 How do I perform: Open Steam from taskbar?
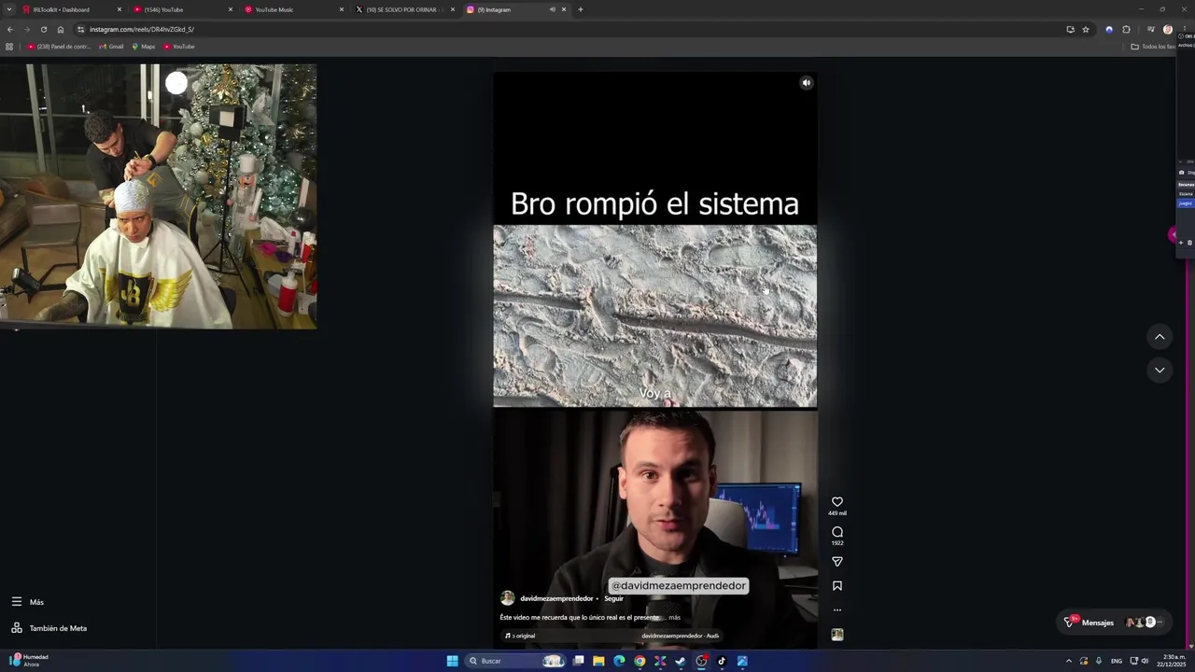pyautogui.click(x=681, y=661)
